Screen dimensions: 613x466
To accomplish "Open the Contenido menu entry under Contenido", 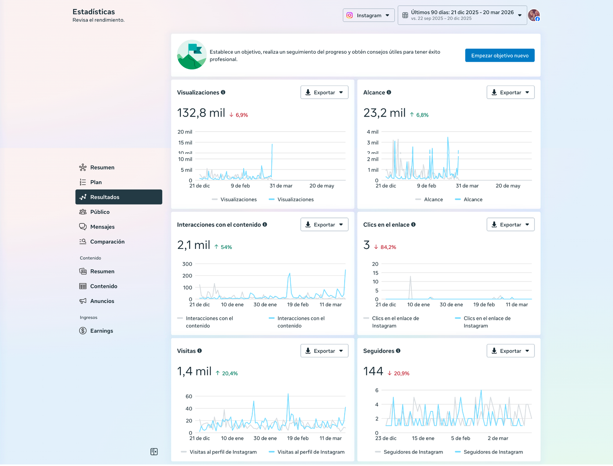I will point(103,286).
